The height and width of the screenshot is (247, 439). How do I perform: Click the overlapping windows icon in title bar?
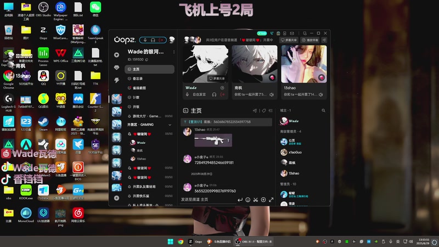point(305,33)
